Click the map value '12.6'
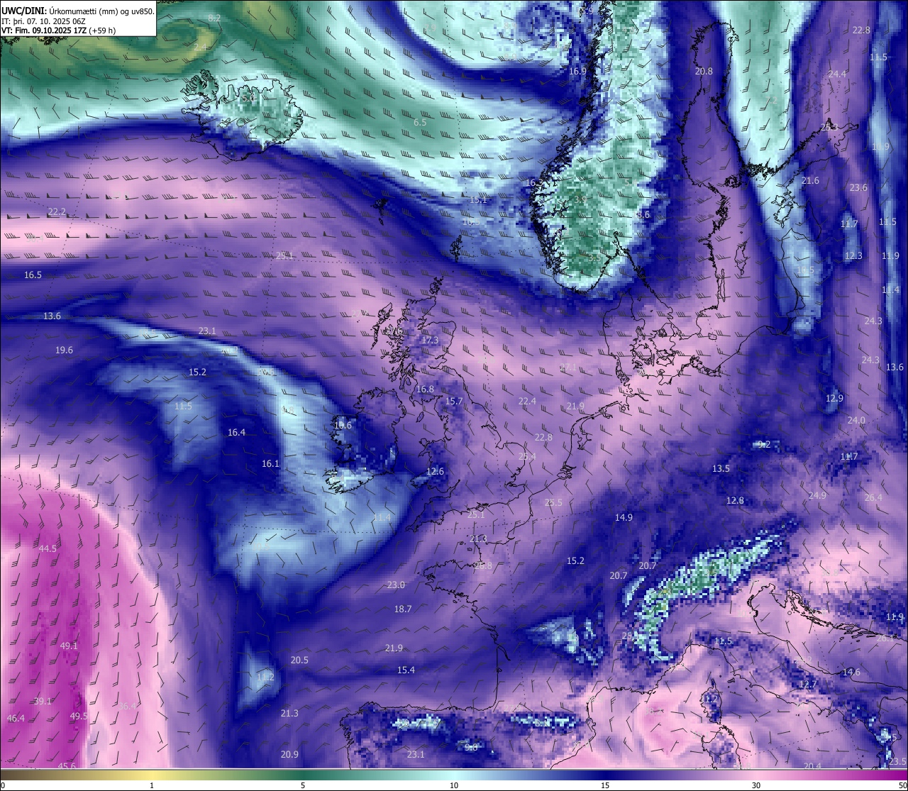 coord(435,472)
